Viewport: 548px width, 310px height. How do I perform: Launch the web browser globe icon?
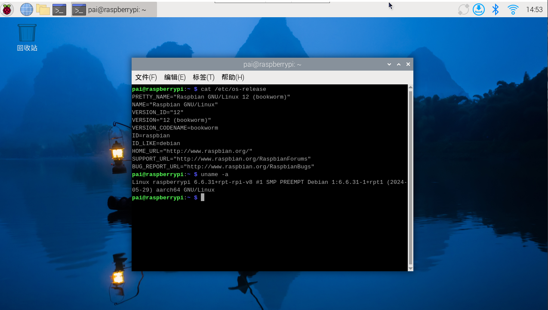(27, 9)
